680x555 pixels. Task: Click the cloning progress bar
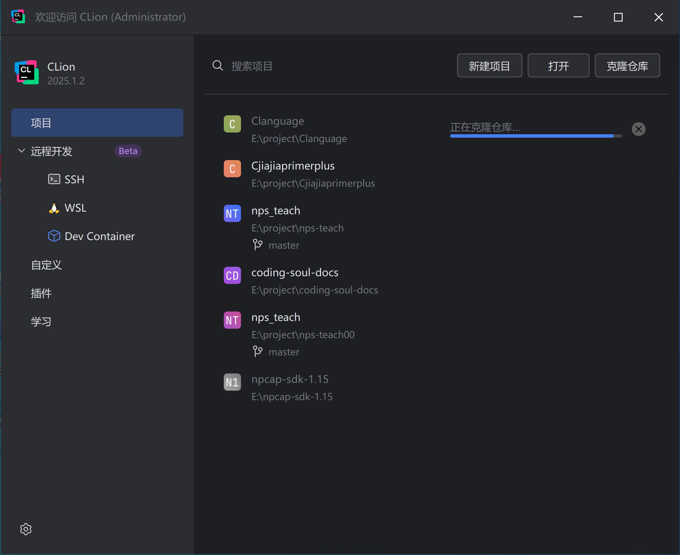pyautogui.click(x=536, y=136)
